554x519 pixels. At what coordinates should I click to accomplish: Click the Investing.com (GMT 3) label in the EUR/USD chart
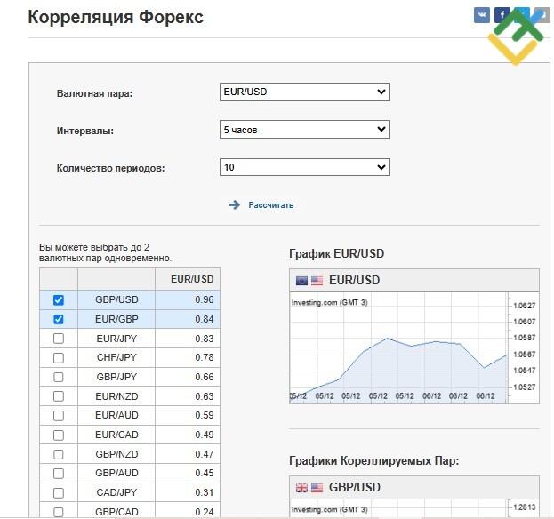coord(329,303)
